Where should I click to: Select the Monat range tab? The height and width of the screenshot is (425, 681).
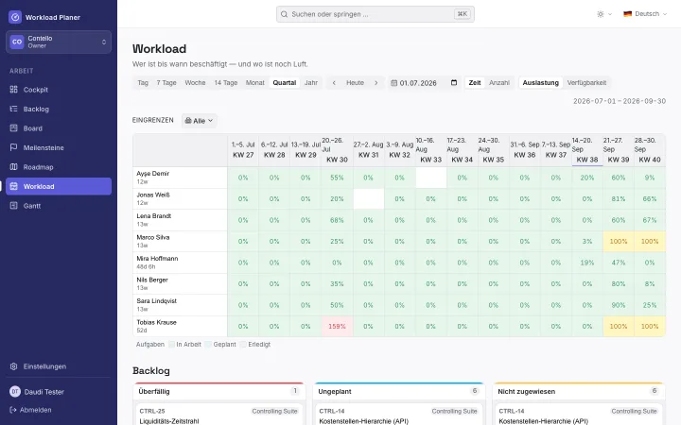coord(255,83)
